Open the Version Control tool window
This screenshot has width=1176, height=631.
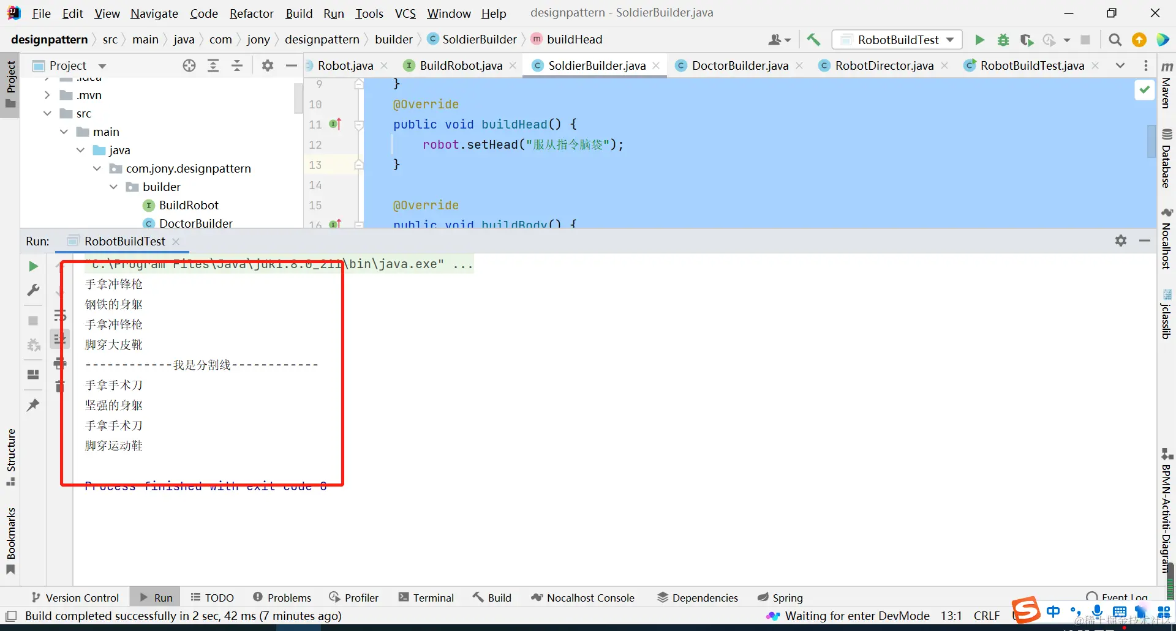(75, 597)
